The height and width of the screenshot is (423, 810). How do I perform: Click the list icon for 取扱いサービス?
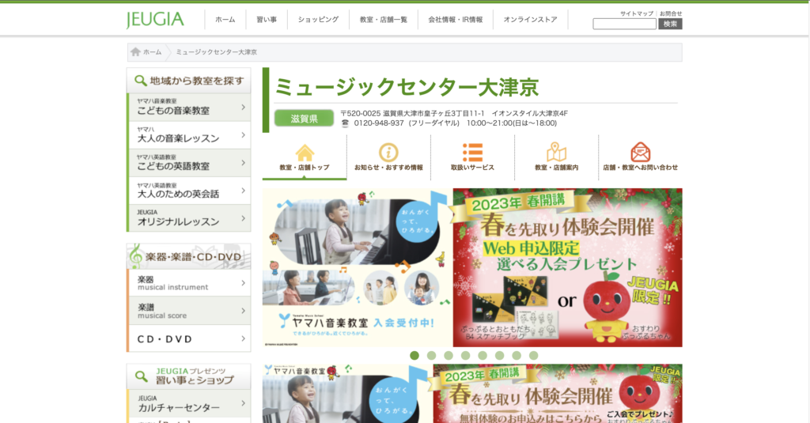472,153
